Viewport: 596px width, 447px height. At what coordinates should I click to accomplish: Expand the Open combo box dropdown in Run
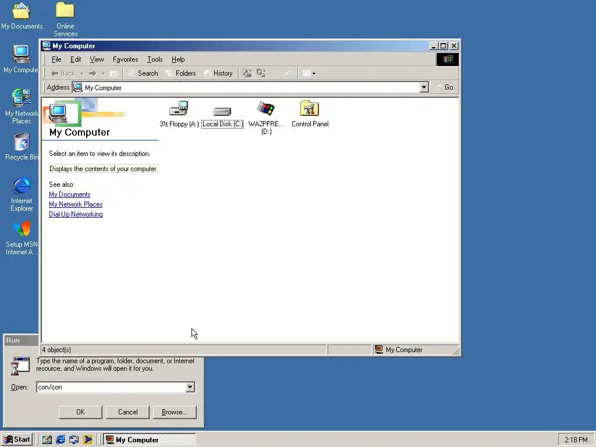[190, 387]
